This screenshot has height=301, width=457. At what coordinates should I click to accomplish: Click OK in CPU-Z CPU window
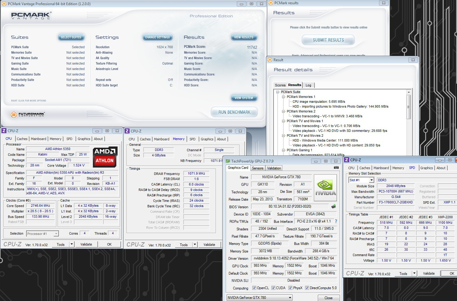pos(109,244)
